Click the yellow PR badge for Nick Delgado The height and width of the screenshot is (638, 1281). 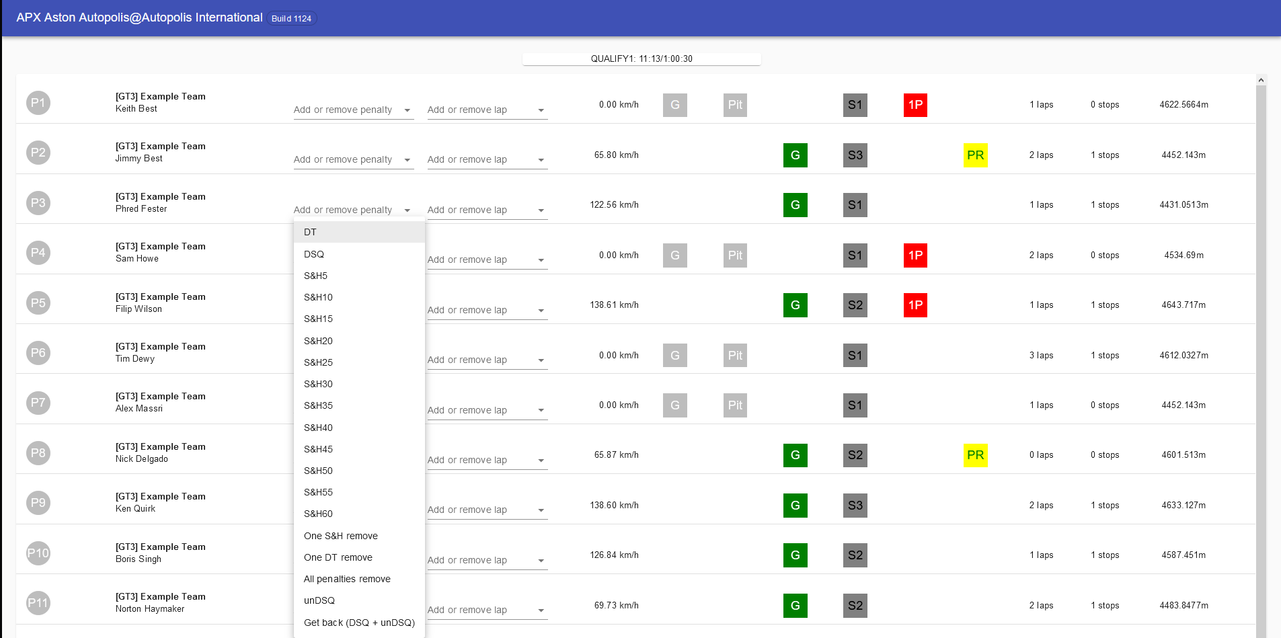pos(975,455)
